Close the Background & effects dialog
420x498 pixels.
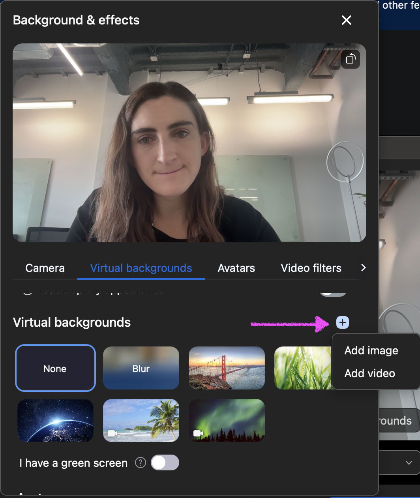346,20
